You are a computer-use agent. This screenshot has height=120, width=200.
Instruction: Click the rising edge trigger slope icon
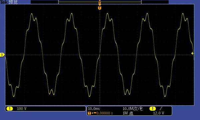[x=161, y=109]
